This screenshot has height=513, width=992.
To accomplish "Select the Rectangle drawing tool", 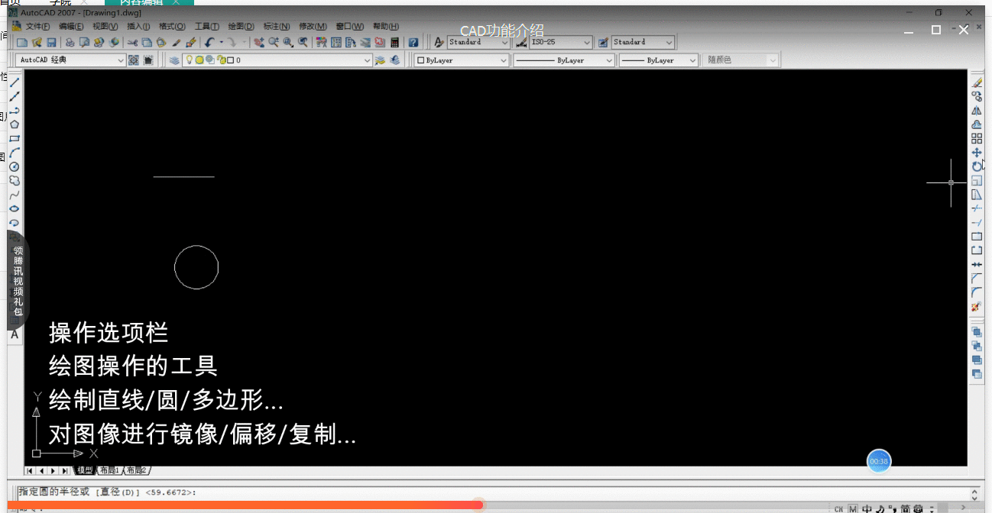I will point(15,139).
